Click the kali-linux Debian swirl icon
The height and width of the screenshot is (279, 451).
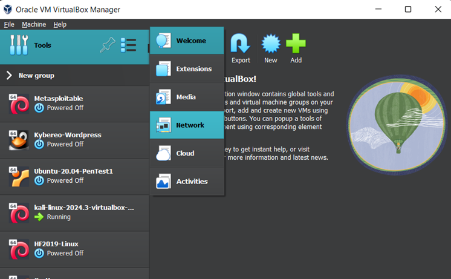[x=19, y=213]
